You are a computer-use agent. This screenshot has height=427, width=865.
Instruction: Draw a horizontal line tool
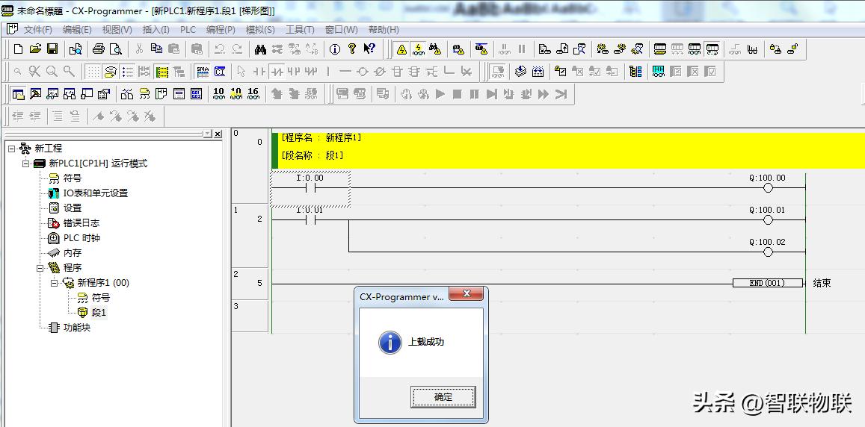(345, 72)
